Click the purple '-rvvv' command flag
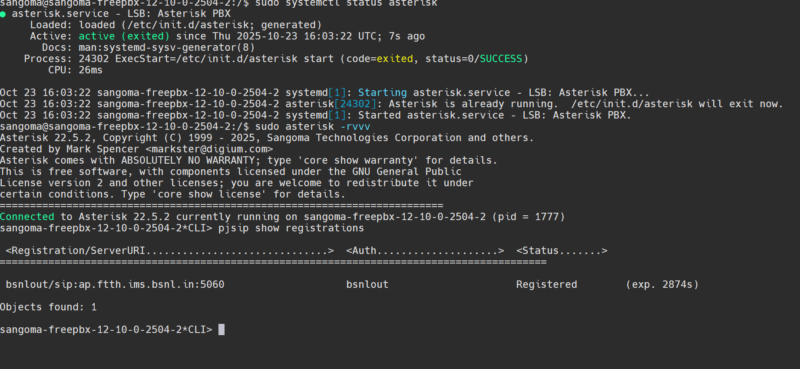Viewport: 800px width, 369px height. click(355, 126)
